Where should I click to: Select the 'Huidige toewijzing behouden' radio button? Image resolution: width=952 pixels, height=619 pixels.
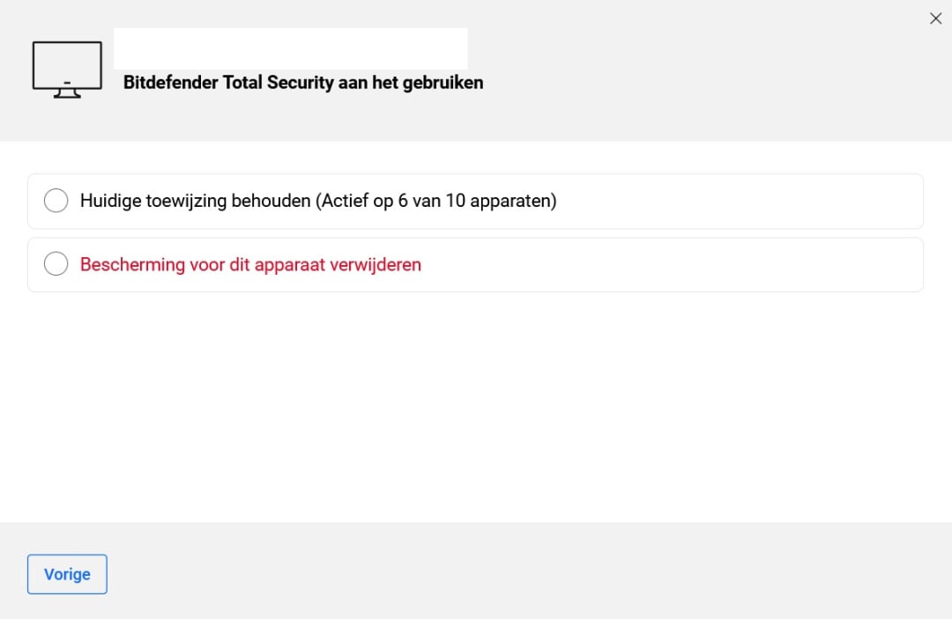click(56, 201)
